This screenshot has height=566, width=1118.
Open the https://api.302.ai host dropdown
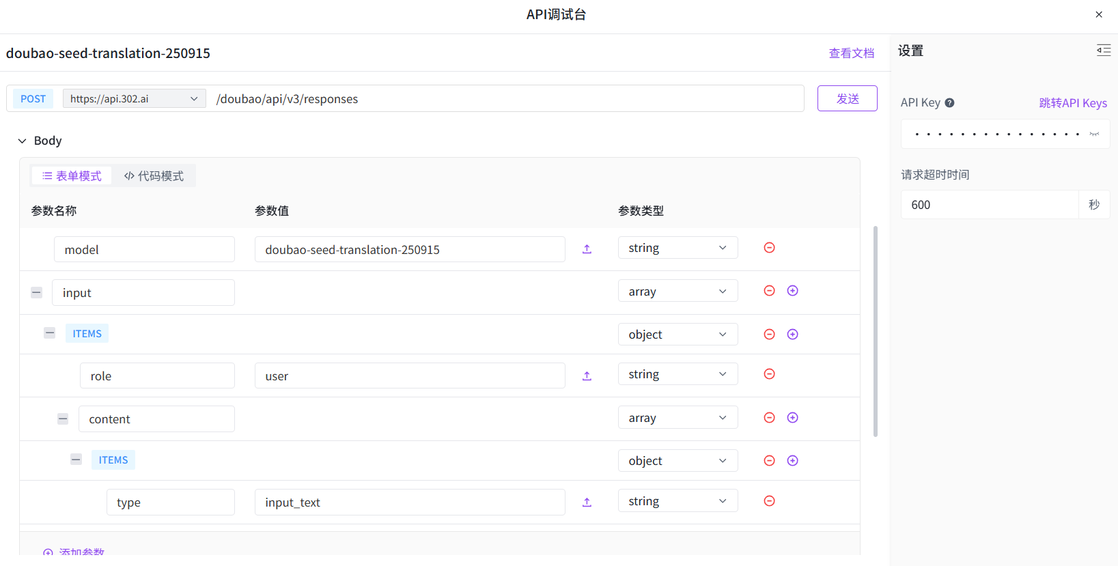(134, 99)
